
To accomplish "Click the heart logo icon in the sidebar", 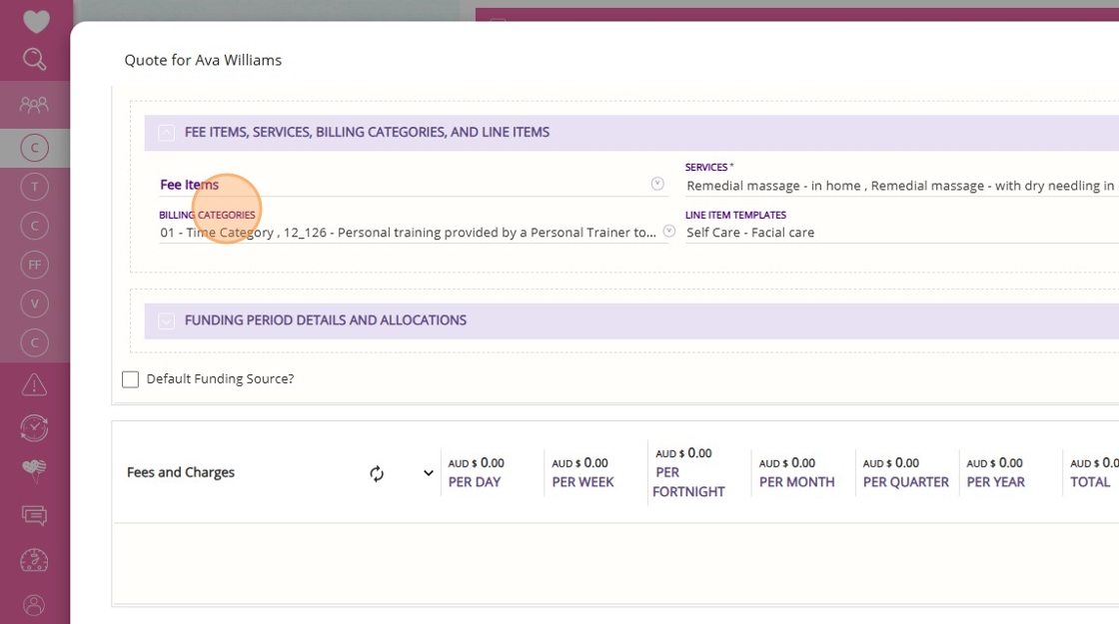I will pyautogui.click(x=35, y=19).
